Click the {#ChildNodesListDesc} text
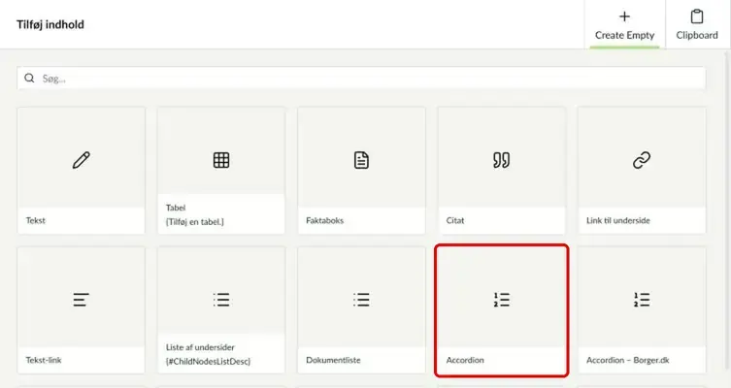 (208, 362)
